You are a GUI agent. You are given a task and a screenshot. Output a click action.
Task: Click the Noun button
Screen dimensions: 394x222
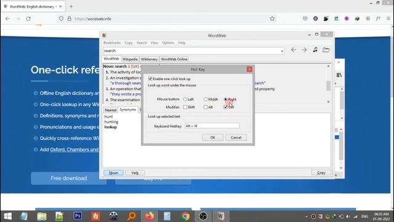[113, 173]
